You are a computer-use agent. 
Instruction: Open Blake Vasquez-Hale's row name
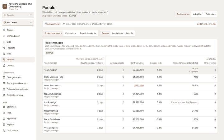click(x=54, y=77)
